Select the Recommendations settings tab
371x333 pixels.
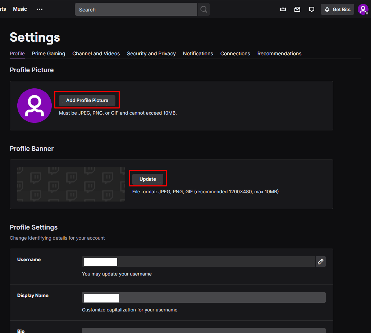279,54
